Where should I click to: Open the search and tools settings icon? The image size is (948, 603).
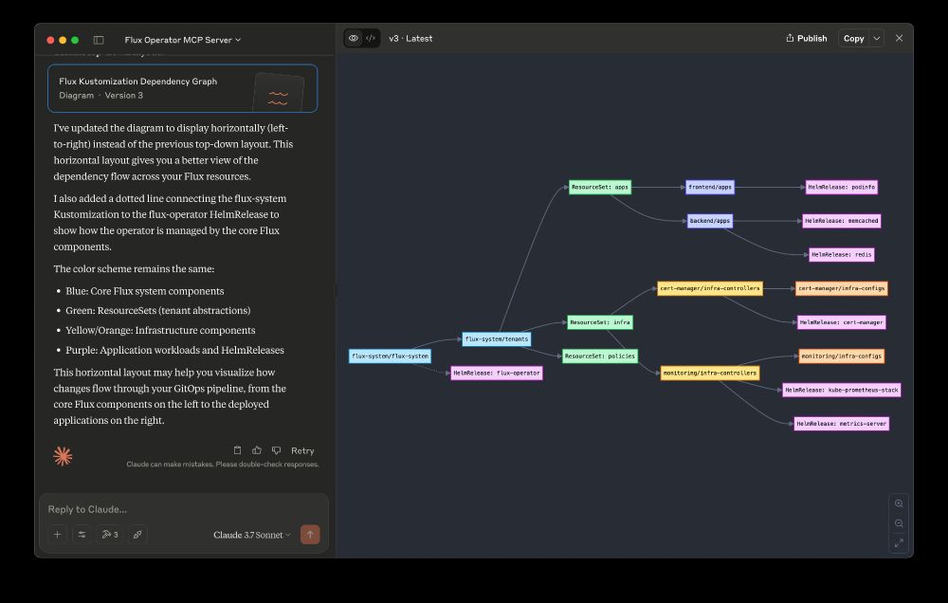pyautogui.click(x=82, y=534)
